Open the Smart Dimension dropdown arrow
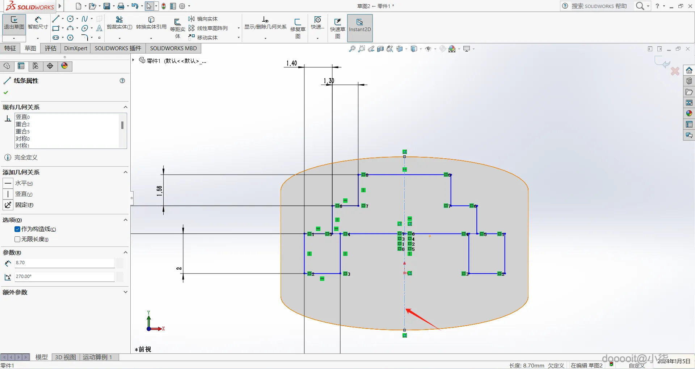 38,38
